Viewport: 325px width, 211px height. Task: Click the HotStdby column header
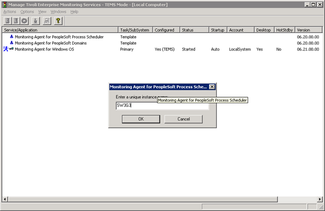pyautogui.click(x=284, y=30)
